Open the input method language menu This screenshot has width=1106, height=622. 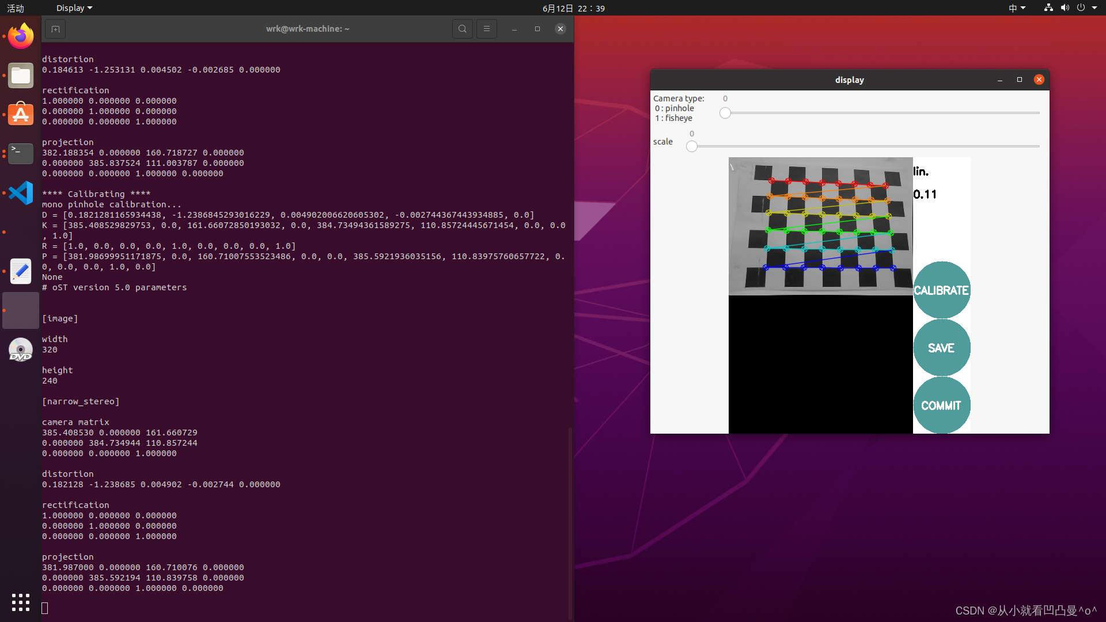pos(1017,8)
